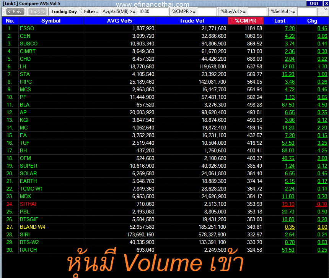Select the TUF symbol

click(x=24, y=143)
